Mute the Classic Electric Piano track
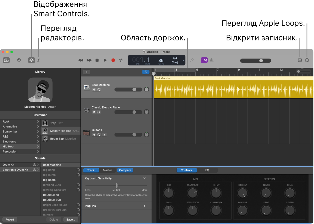This screenshot has width=314, height=224. 94,112
